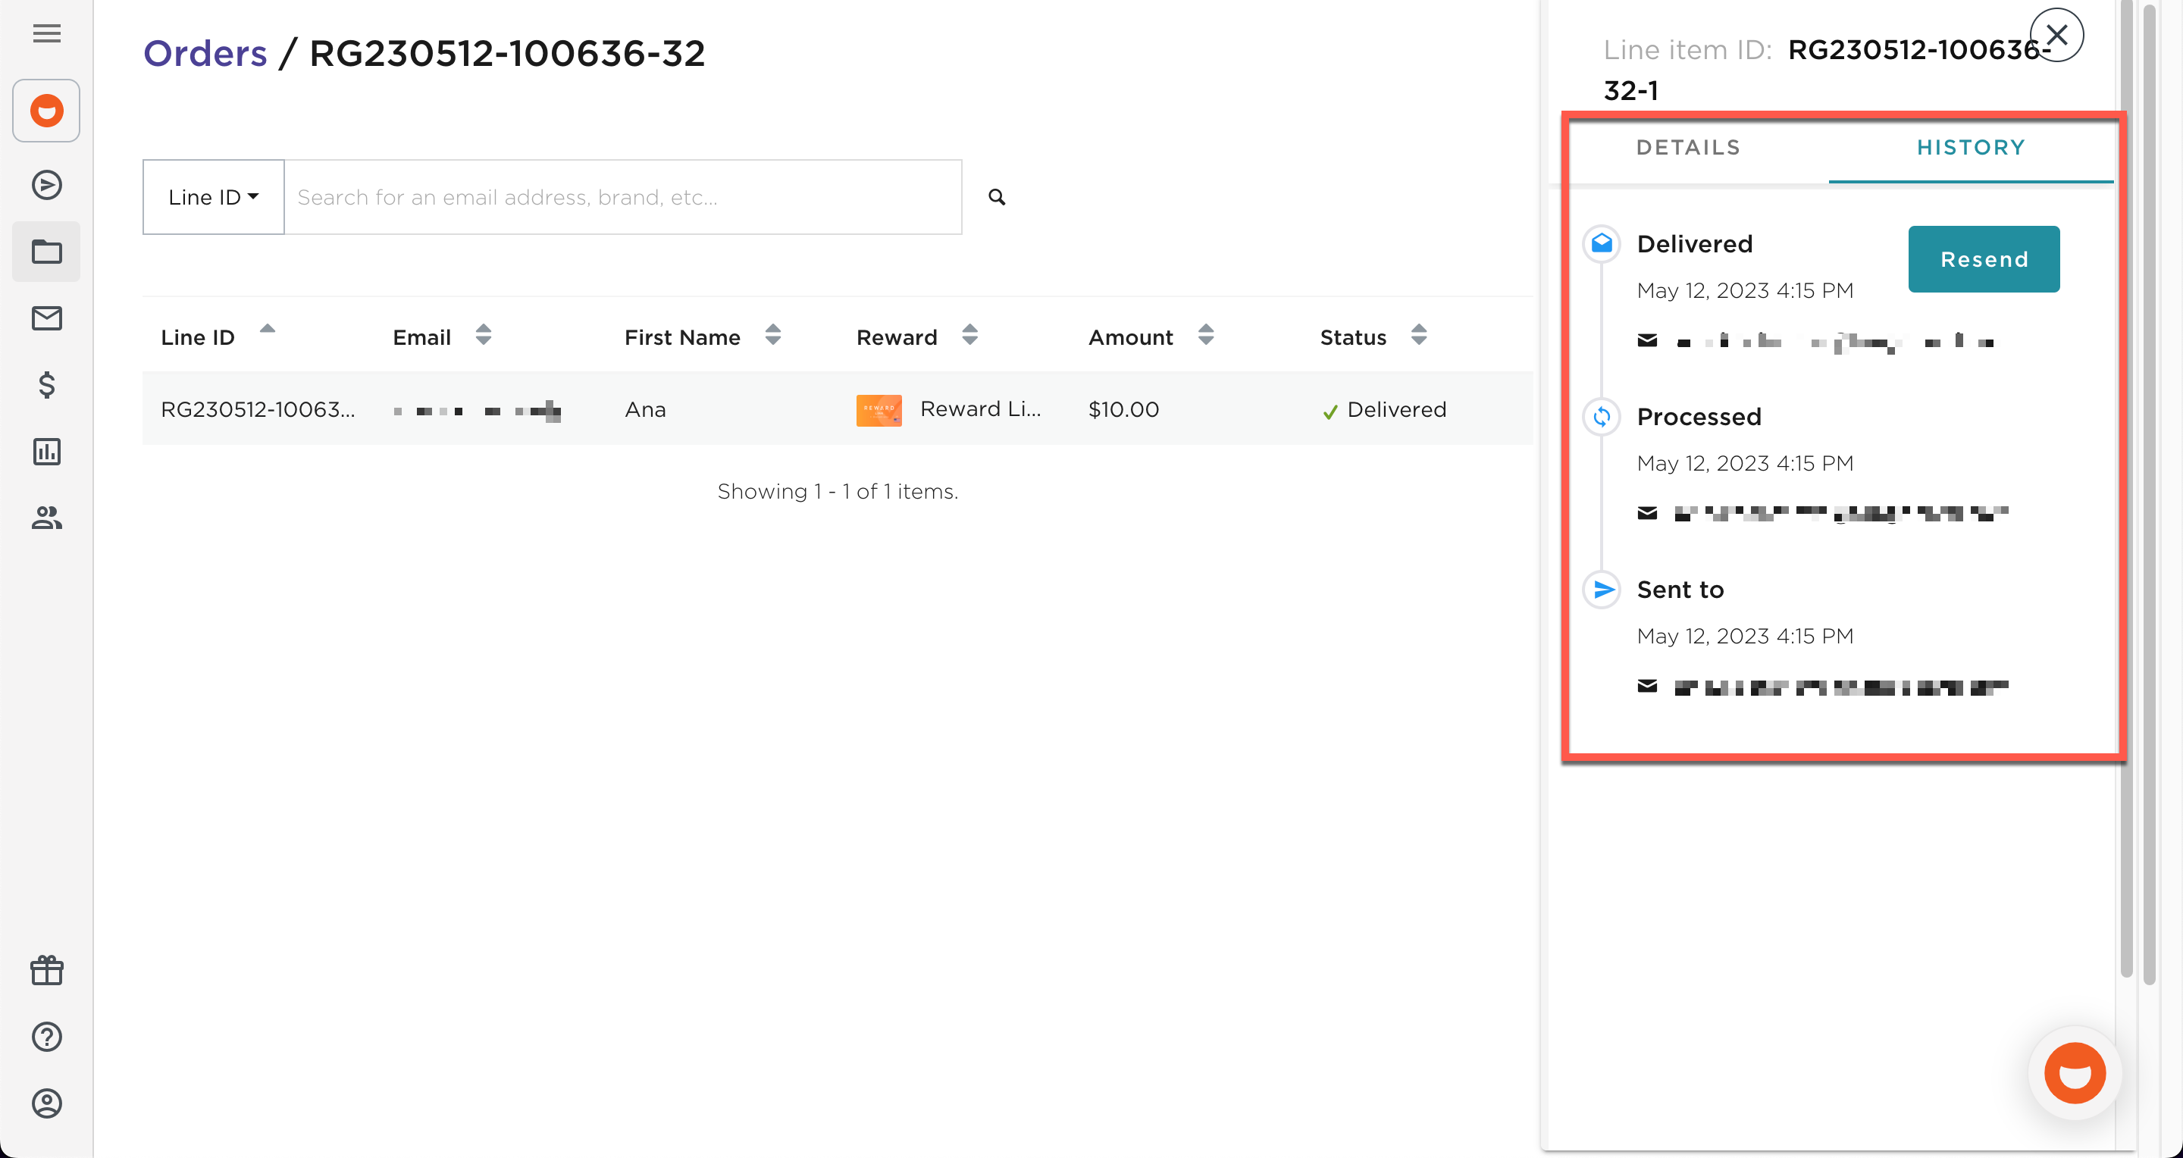Click the search magnifier icon
2183x1158 pixels.
pos(996,196)
